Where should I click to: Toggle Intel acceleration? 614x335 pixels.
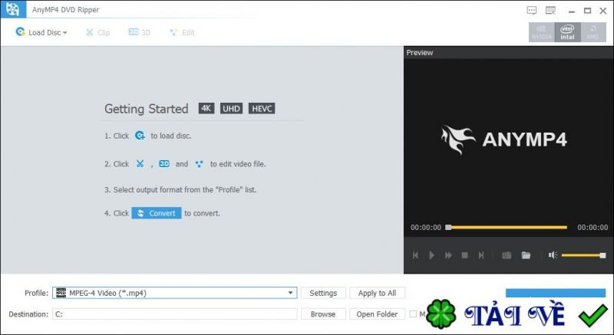(567, 32)
